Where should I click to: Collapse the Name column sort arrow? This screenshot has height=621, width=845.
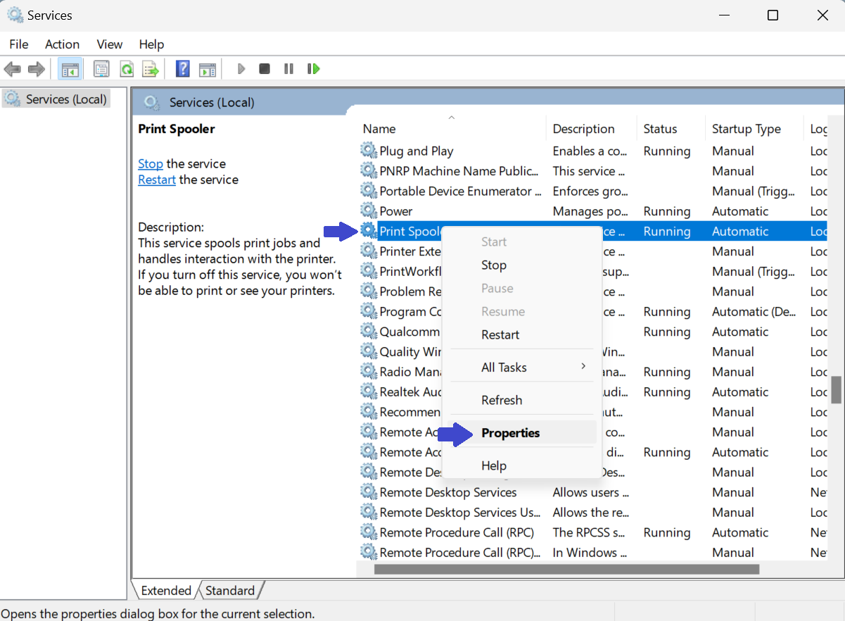[x=451, y=117]
